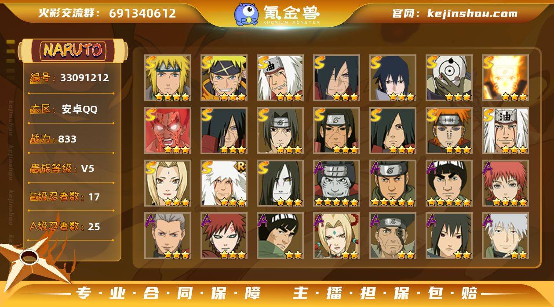The image size is (554, 307).
Task: Select the Sasori red-haired A-rank portrait
Action: [505, 183]
